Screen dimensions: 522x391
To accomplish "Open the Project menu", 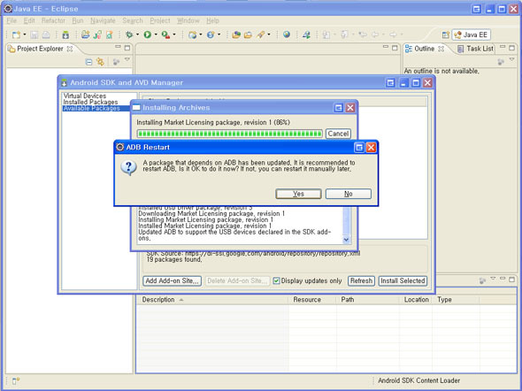I will click(x=160, y=20).
